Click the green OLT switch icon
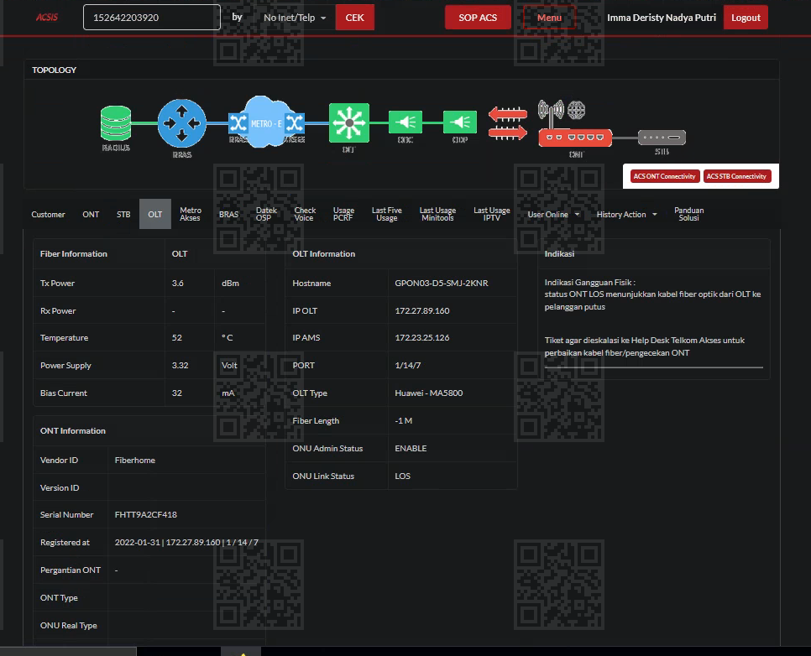The image size is (811, 656). coord(349,122)
